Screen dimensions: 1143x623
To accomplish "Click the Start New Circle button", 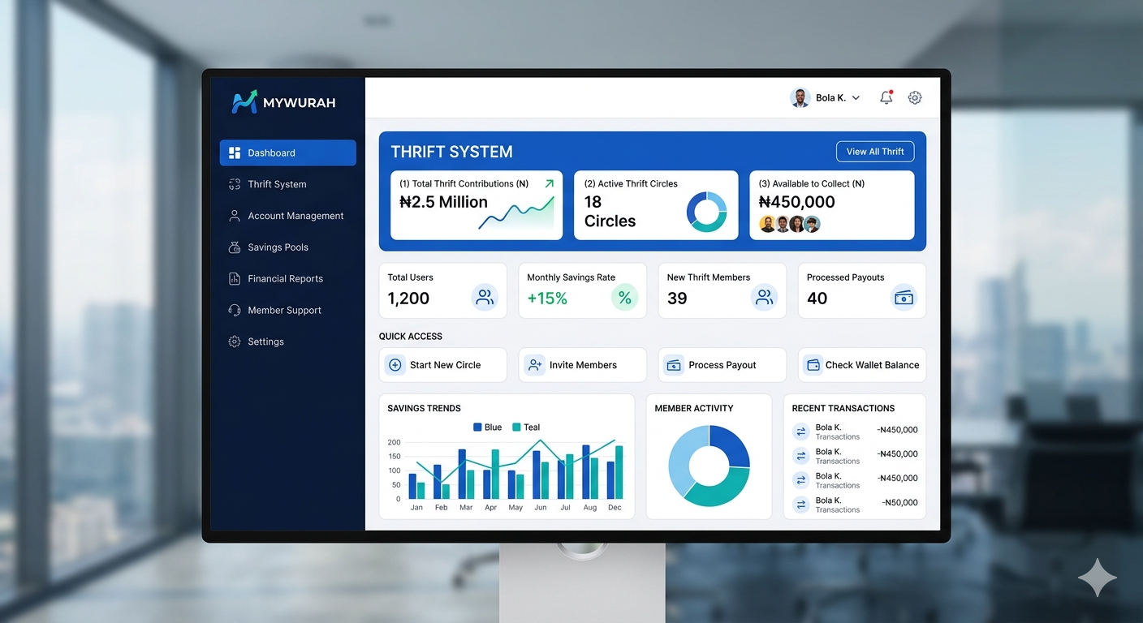I will pyautogui.click(x=443, y=365).
